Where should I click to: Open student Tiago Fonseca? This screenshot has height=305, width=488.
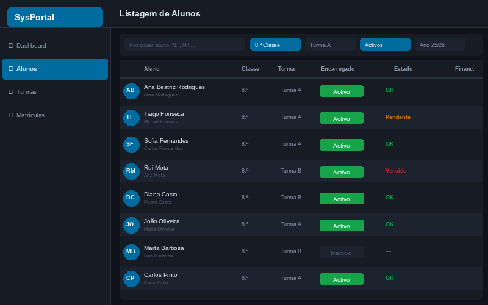(163, 114)
